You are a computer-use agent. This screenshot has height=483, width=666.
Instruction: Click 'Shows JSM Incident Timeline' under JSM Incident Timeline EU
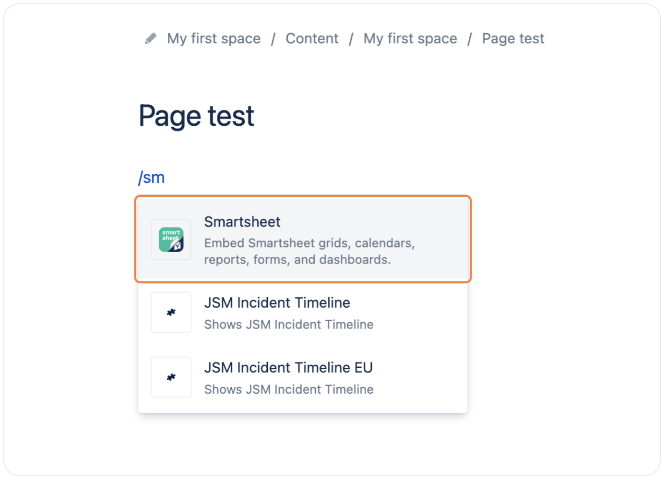point(289,389)
